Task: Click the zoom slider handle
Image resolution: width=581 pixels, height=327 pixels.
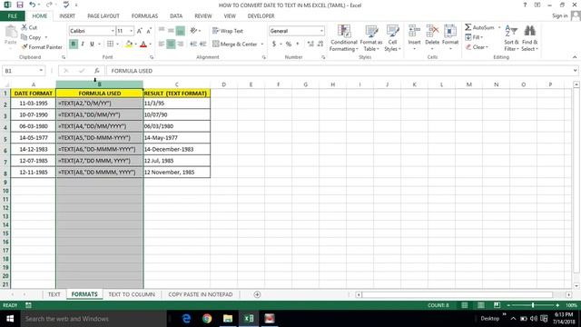Action: [x=533, y=305]
